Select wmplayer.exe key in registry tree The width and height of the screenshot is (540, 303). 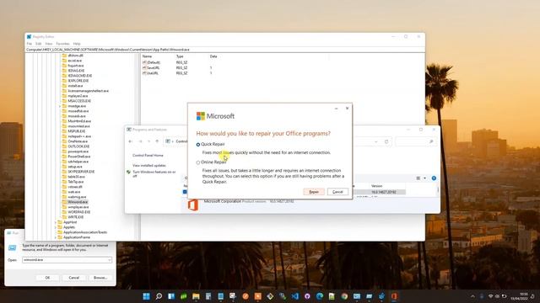click(78, 207)
